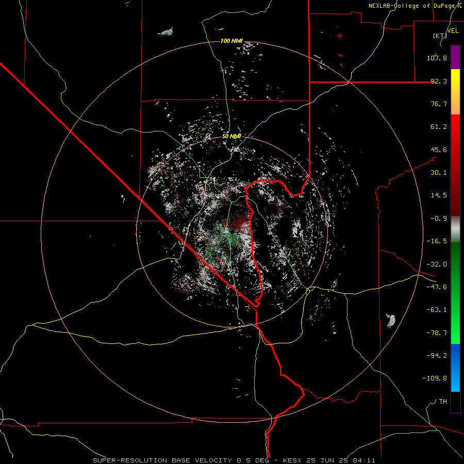Select the -78.7 scale value

[437, 333]
